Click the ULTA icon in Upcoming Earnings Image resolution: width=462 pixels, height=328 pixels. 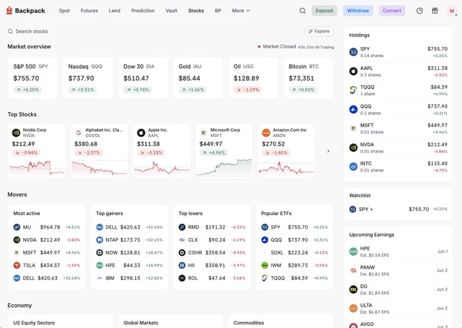click(353, 308)
